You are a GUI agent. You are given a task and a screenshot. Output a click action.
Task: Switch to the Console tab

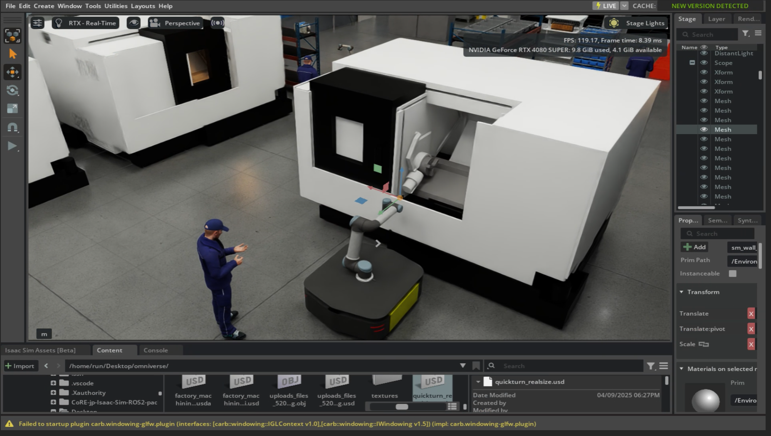156,350
